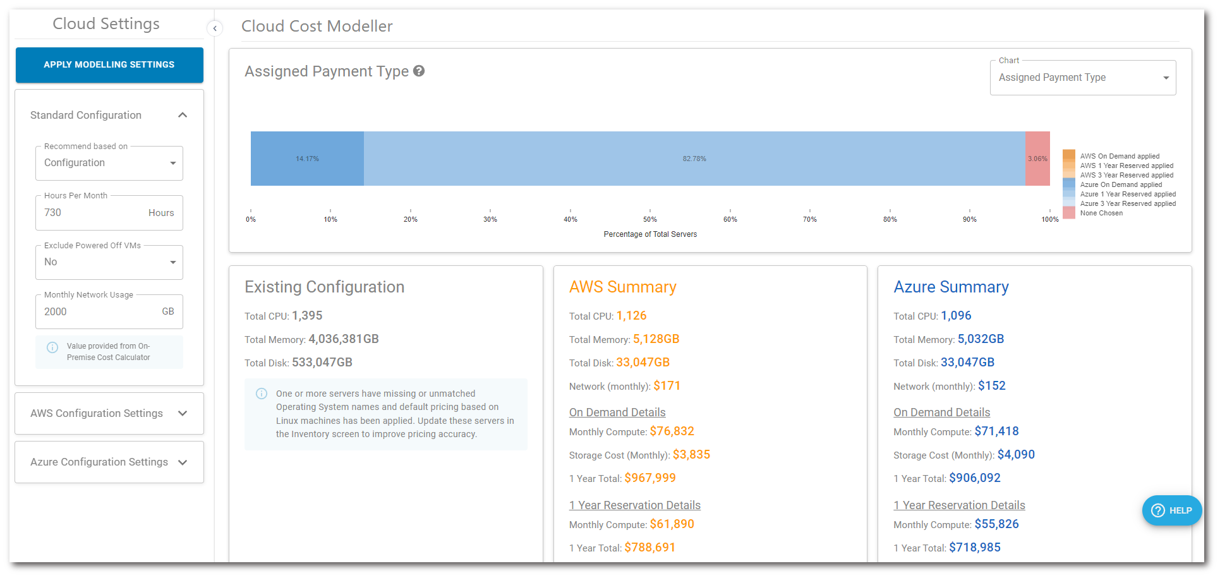This screenshot has height=578, width=1220.
Task: Open the Recommend based on dropdown
Action: (x=109, y=163)
